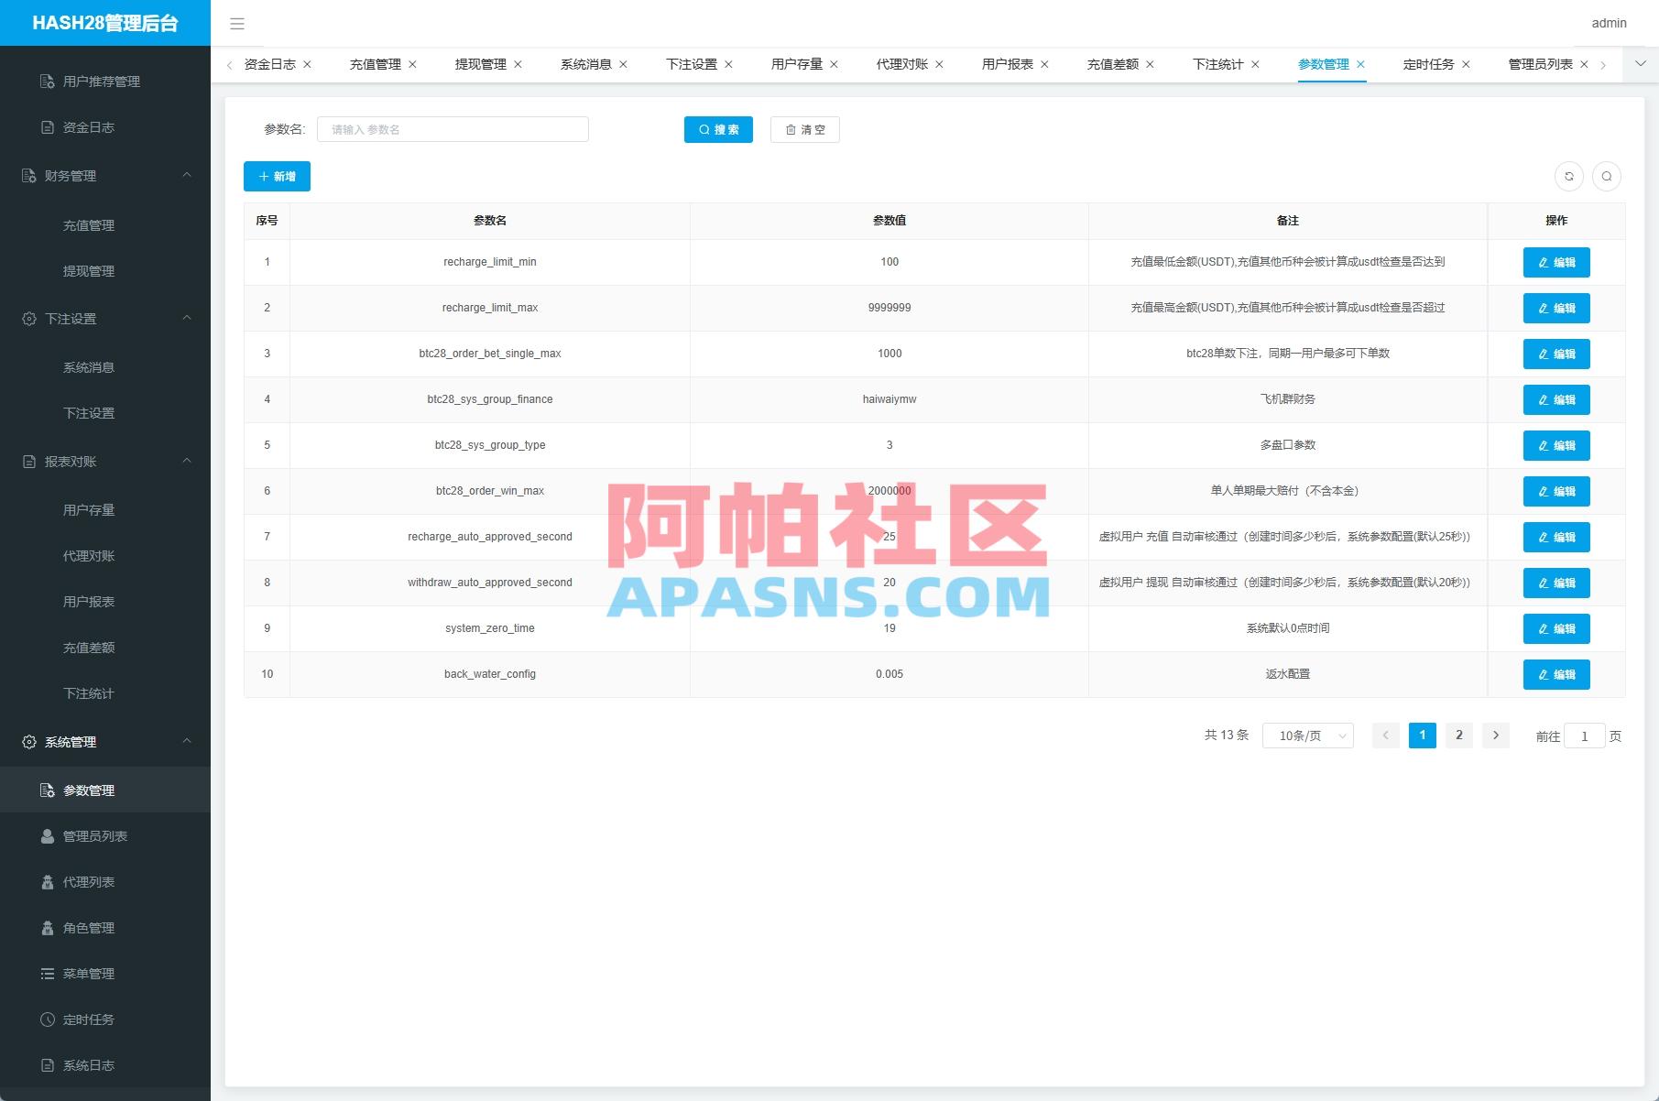Viewport: 1659px width, 1101px height.
Task: Close the 代理对账 tab
Action: pos(938,64)
